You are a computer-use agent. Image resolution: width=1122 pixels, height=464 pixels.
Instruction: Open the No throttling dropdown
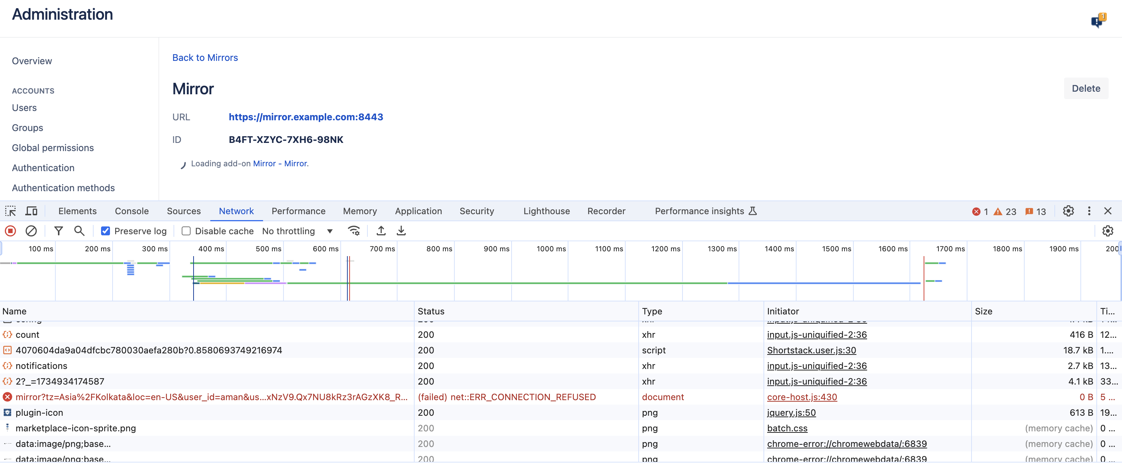tap(298, 231)
